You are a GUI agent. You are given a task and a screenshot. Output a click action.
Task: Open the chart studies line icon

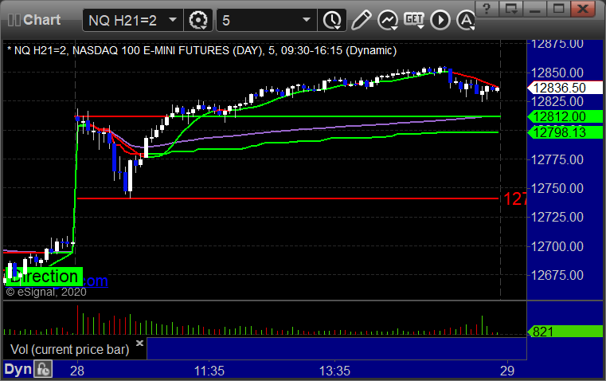388,20
